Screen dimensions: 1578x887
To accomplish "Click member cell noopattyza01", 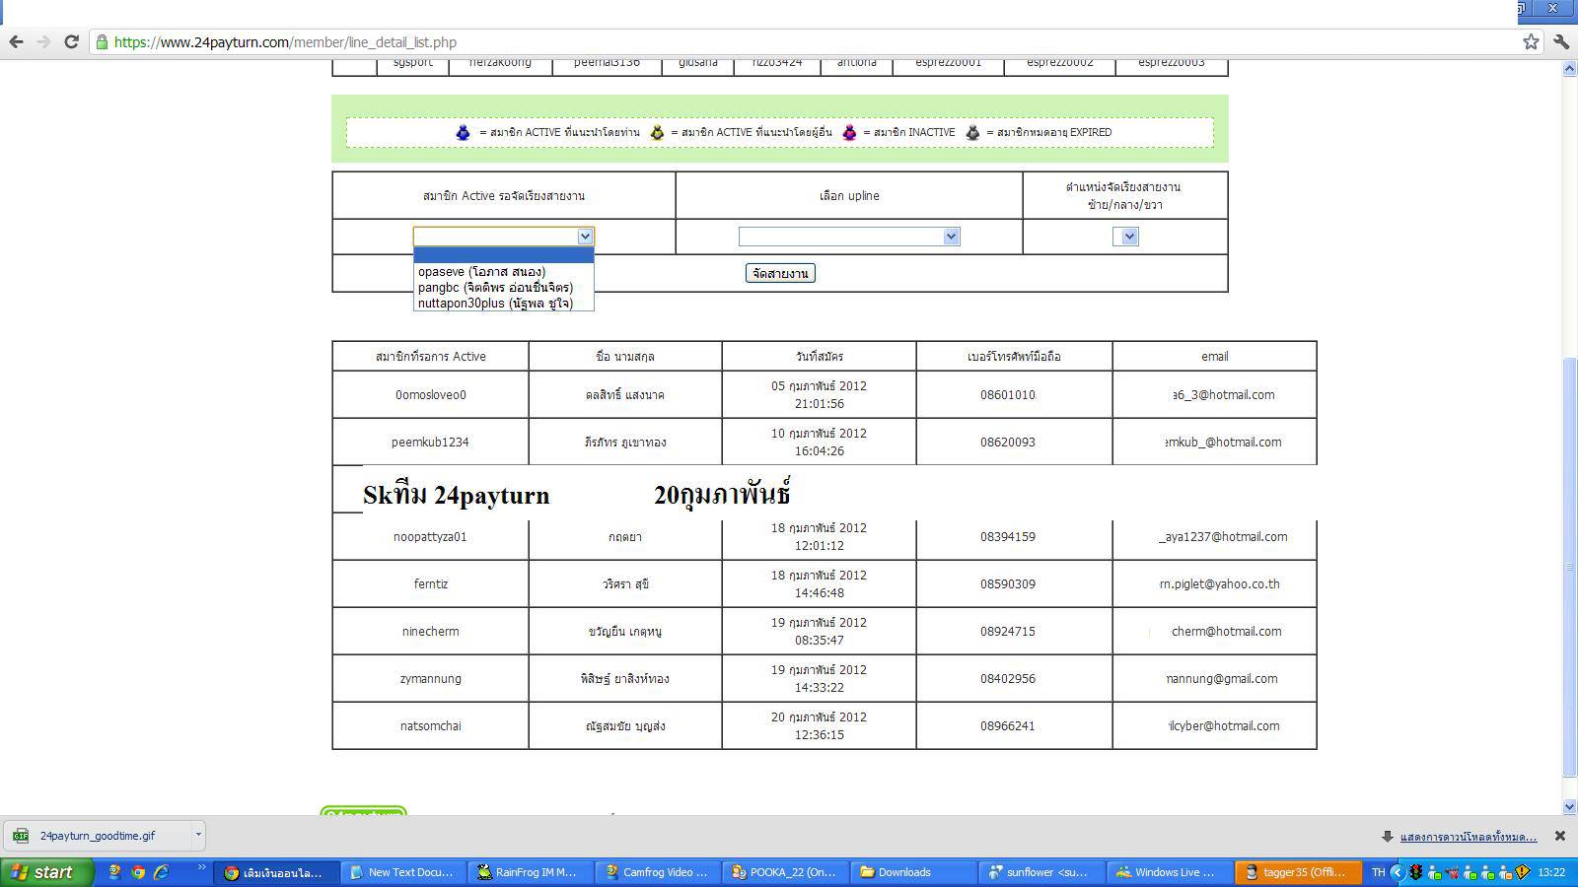I will coord(431,536).
